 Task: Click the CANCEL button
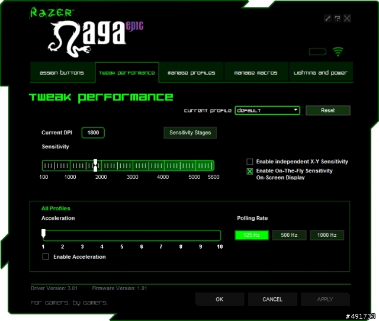[x=272, y=300]
